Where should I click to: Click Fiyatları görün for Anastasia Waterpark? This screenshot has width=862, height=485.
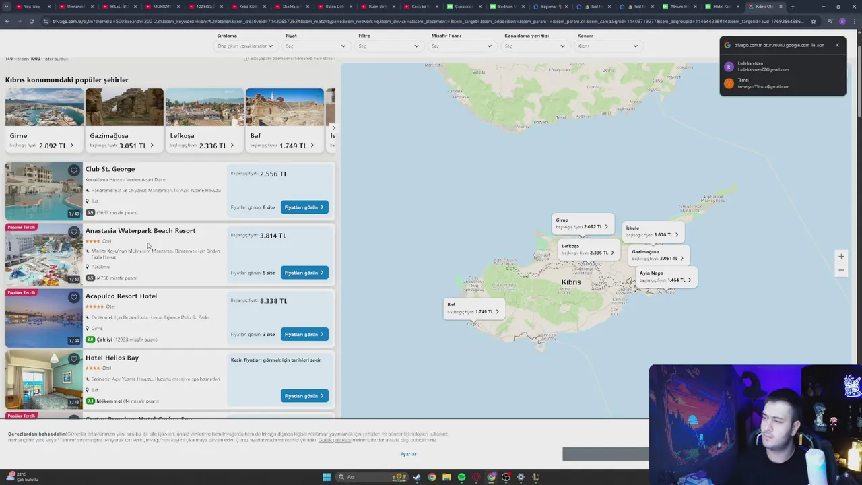click(x=304, y=273)
